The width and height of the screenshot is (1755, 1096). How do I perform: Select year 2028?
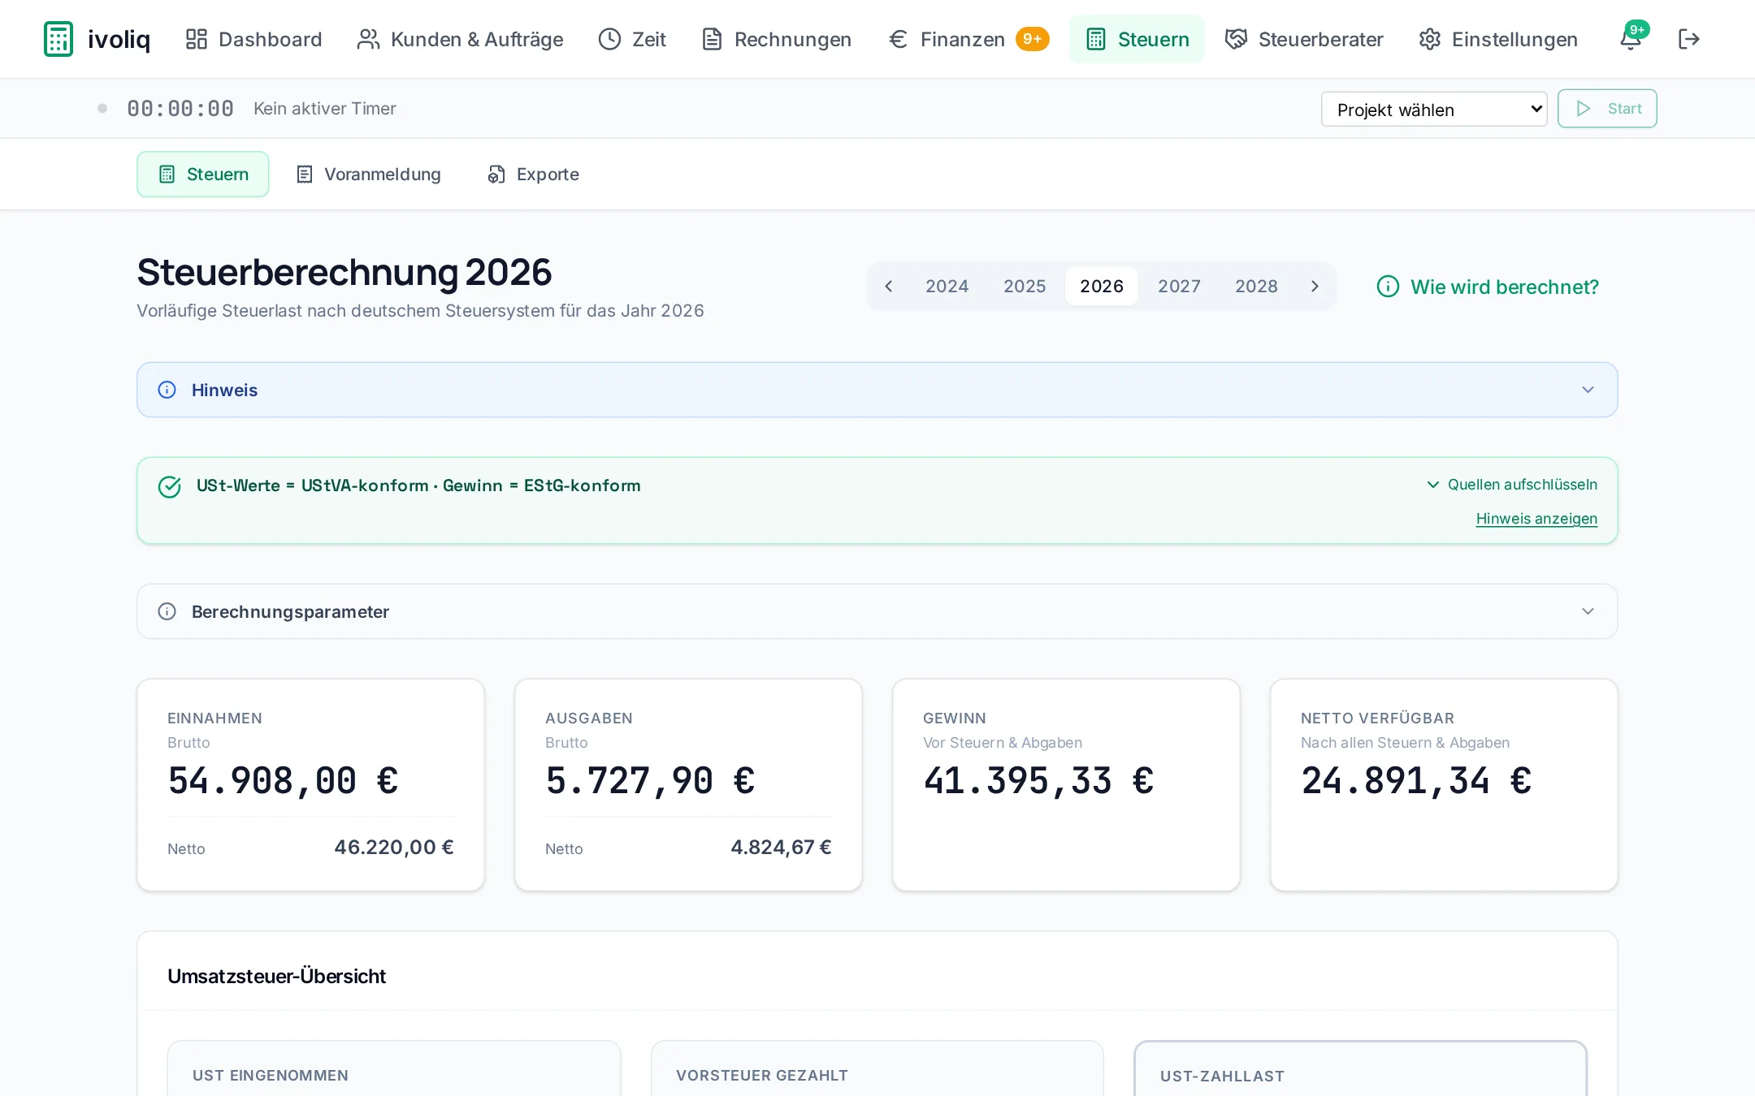pyautogui.click(x=1256, y=286)
